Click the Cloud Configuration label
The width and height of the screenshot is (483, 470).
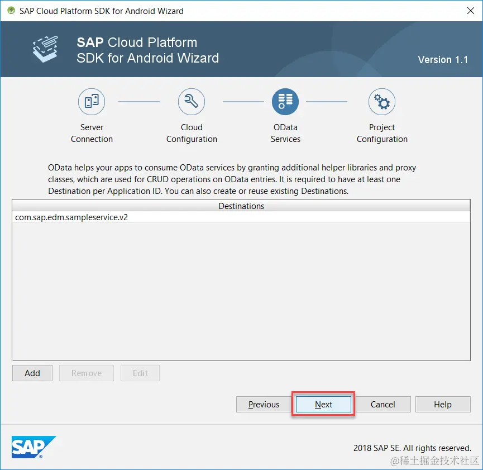192,133
